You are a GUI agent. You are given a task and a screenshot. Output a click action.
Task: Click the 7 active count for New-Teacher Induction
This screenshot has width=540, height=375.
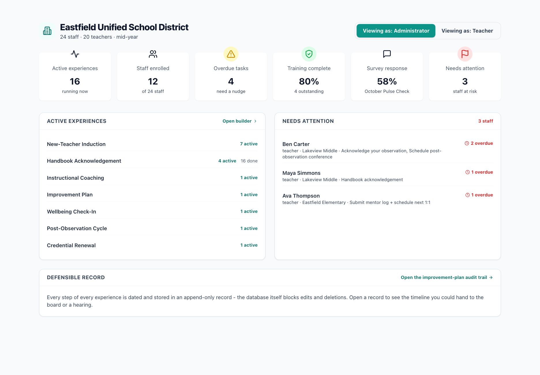click(249, 144)
